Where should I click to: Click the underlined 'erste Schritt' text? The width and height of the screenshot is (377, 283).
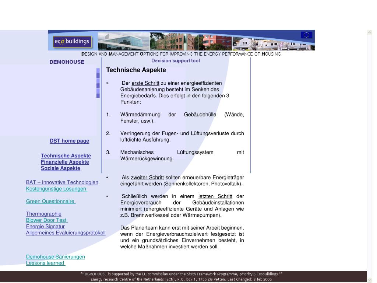click(145, 83)
